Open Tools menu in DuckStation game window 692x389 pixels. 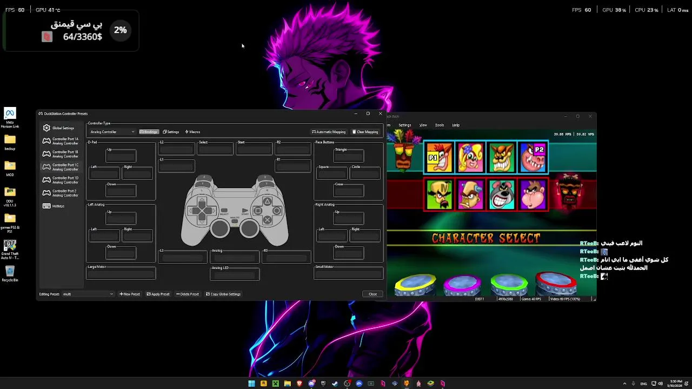[440, 125]
